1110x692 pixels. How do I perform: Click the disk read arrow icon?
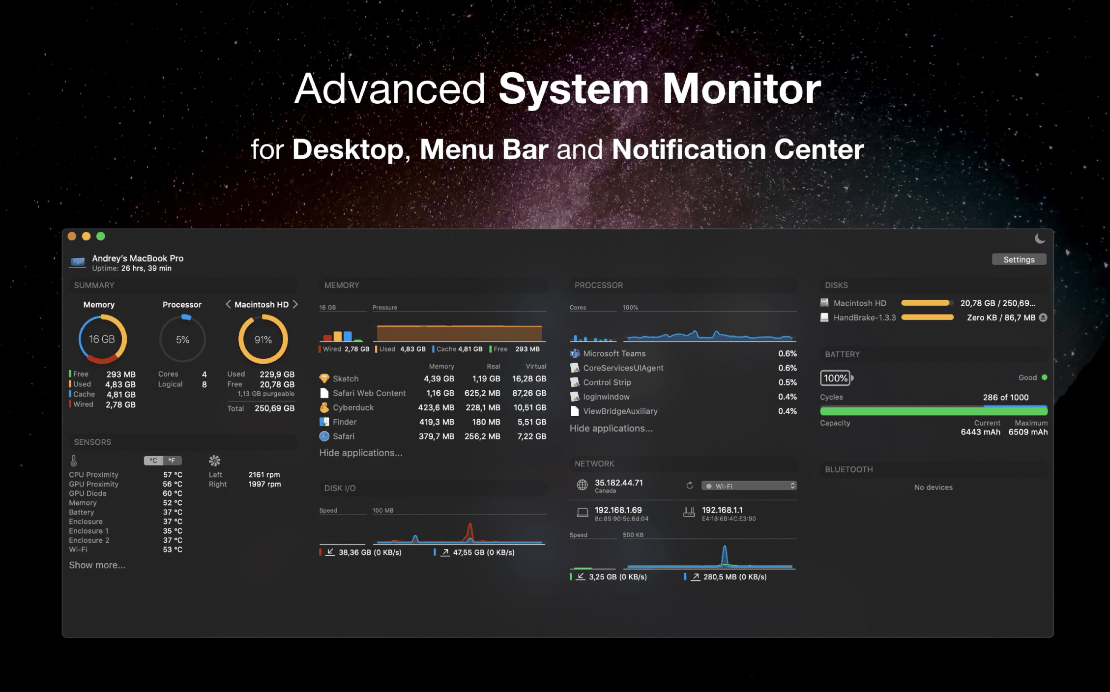click(x=330, y=552)
